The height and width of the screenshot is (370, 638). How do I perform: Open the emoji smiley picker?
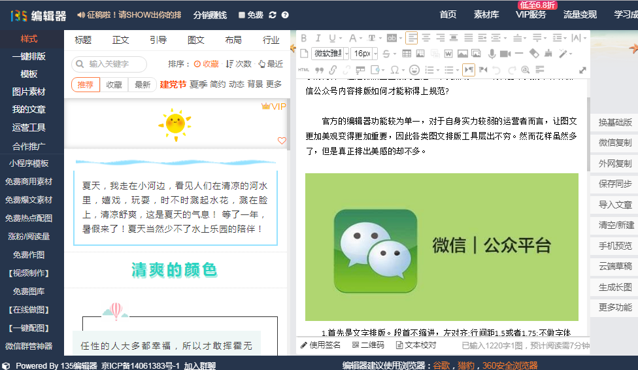click(414, 69)
